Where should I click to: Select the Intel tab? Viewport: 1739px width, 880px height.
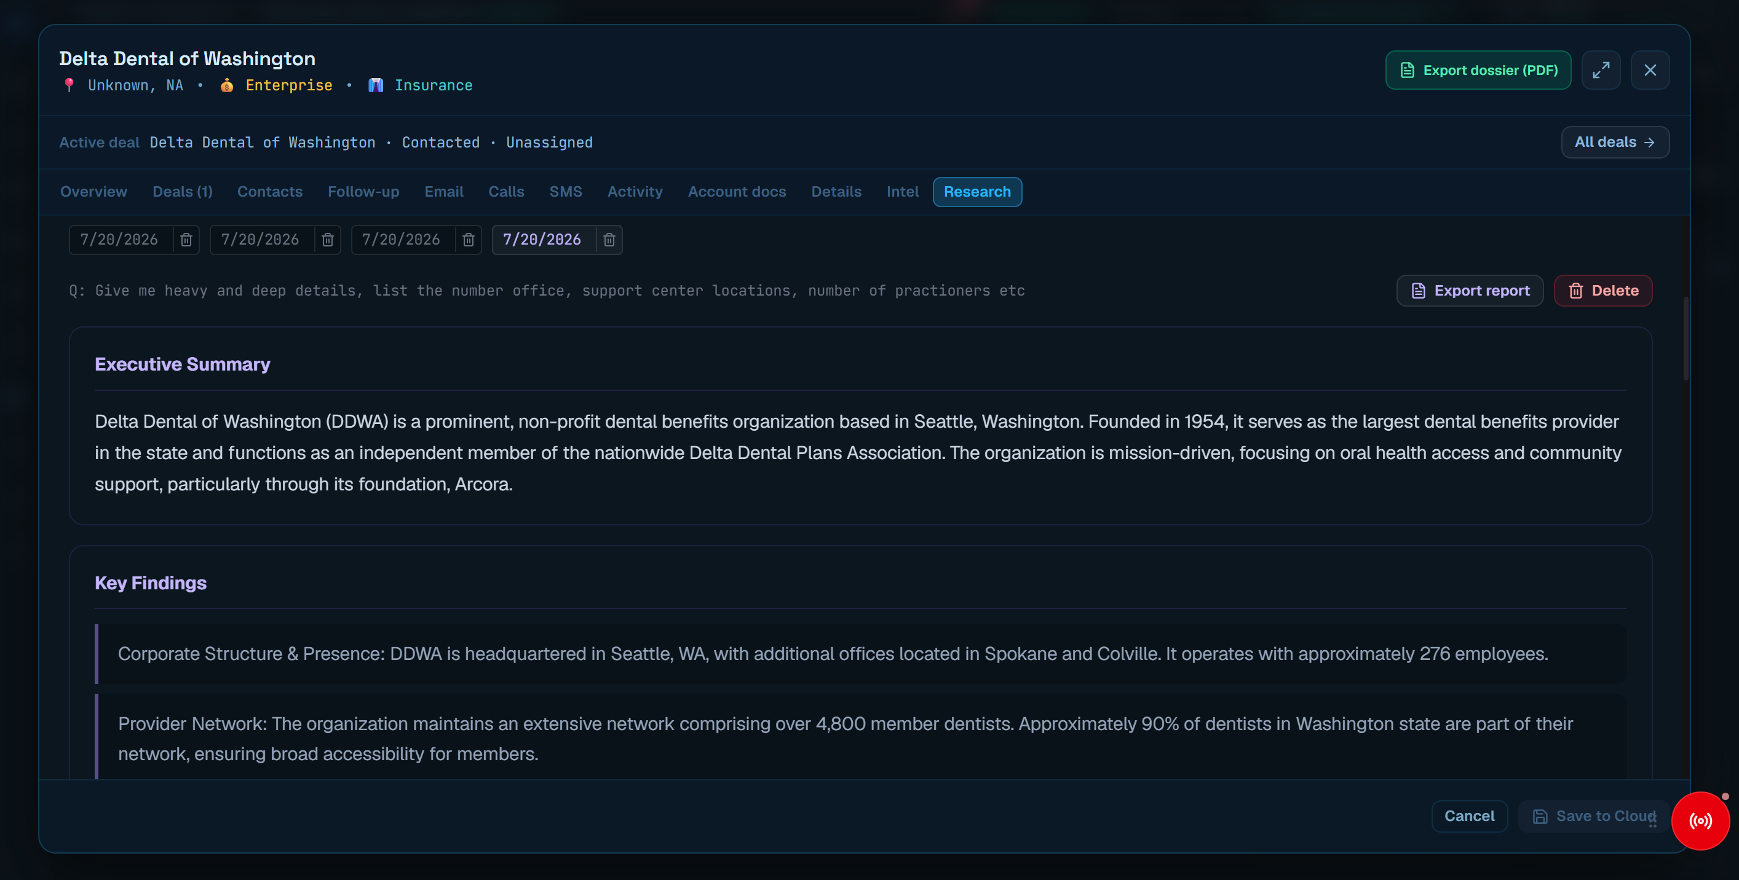click(x=902, y=192)
